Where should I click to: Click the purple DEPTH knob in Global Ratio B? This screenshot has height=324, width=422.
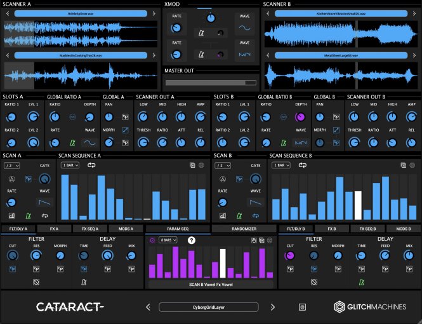300,117
